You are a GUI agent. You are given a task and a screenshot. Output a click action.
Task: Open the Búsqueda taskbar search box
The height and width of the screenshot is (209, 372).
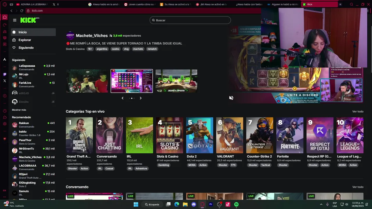[152, 204]
